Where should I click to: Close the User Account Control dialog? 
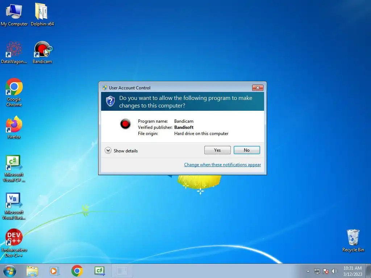(258, 88)
